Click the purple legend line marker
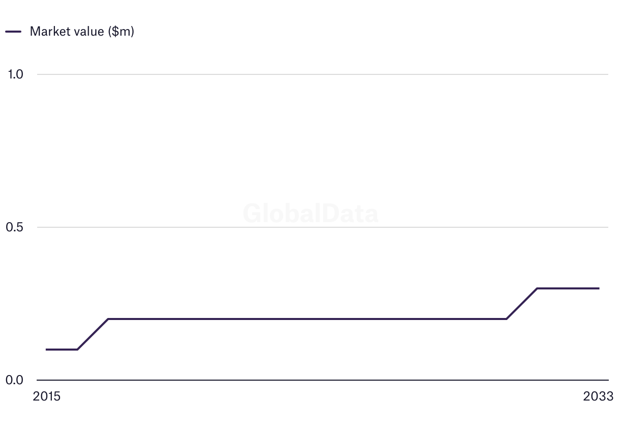621x426 pixels. click(13, 32)
